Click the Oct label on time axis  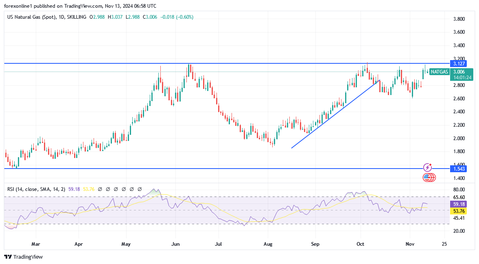(x=361, y=244)
